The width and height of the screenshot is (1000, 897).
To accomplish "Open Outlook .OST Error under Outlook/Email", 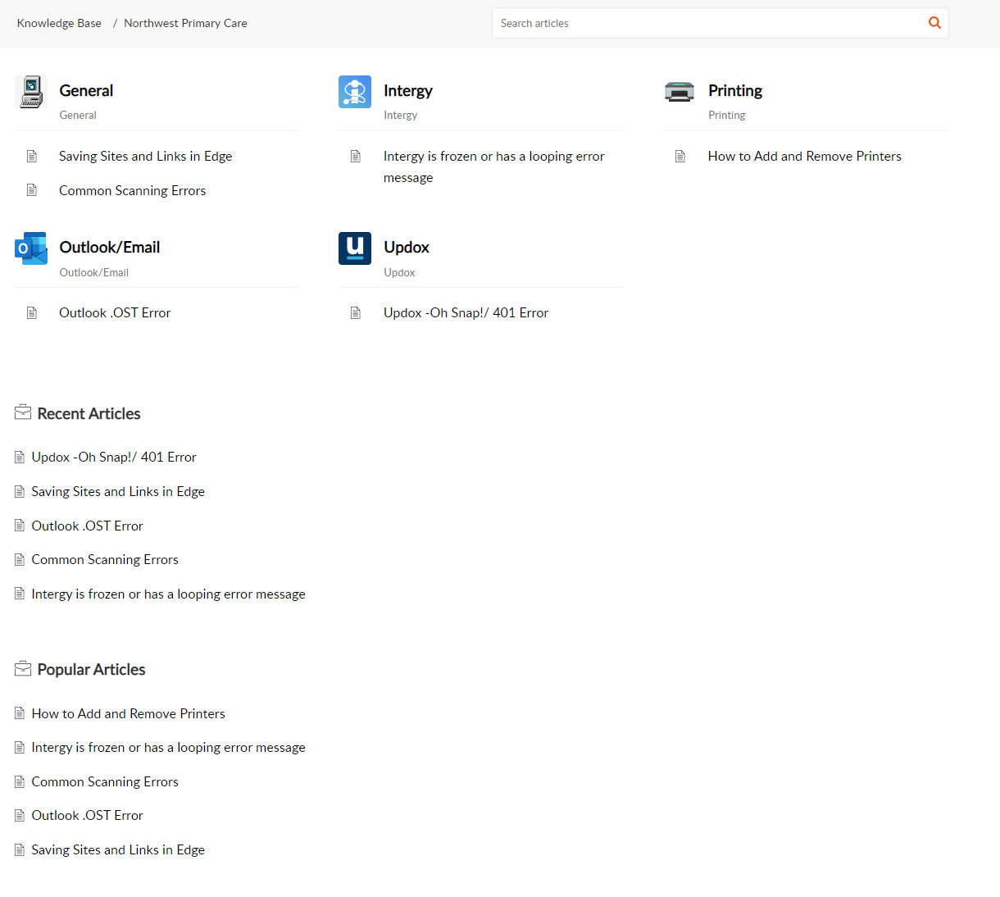I will 115,312.
